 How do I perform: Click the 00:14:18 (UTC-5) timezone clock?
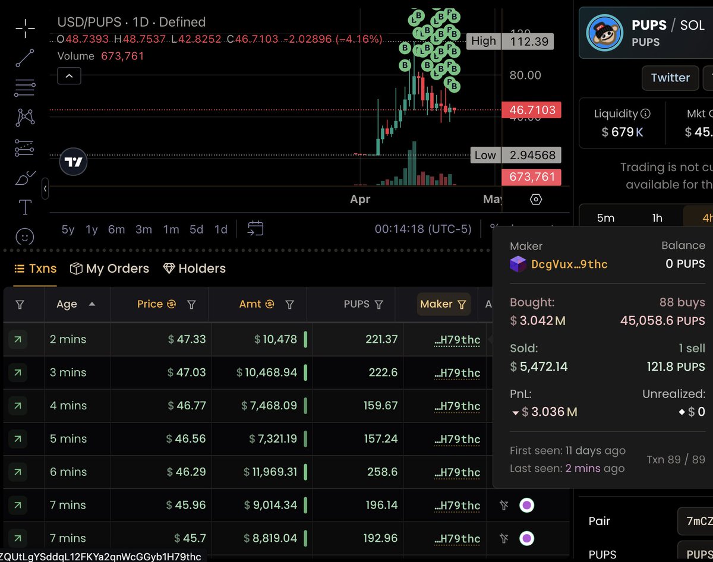pos(422,229)
